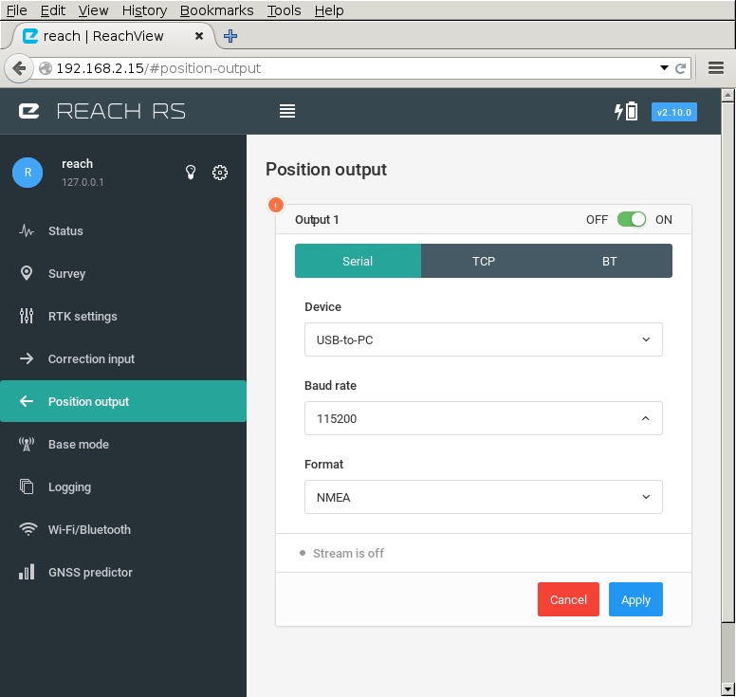Open Logging in sidebar
The width and height of the screenshot is (736, 697).
click(x=123, y=486)
